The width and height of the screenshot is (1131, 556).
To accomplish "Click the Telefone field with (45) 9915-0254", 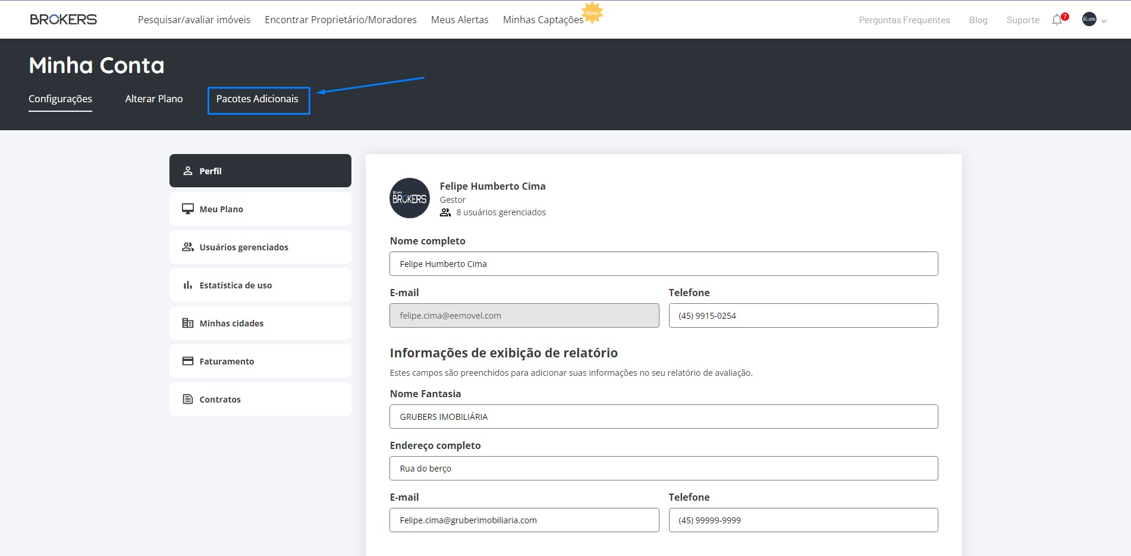I will [803, 315].
